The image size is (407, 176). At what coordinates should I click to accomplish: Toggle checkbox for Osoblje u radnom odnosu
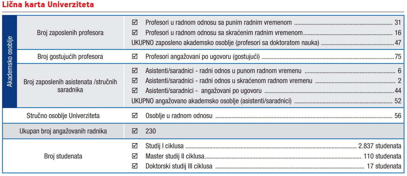pyautogui.click(x=135, y=116)
